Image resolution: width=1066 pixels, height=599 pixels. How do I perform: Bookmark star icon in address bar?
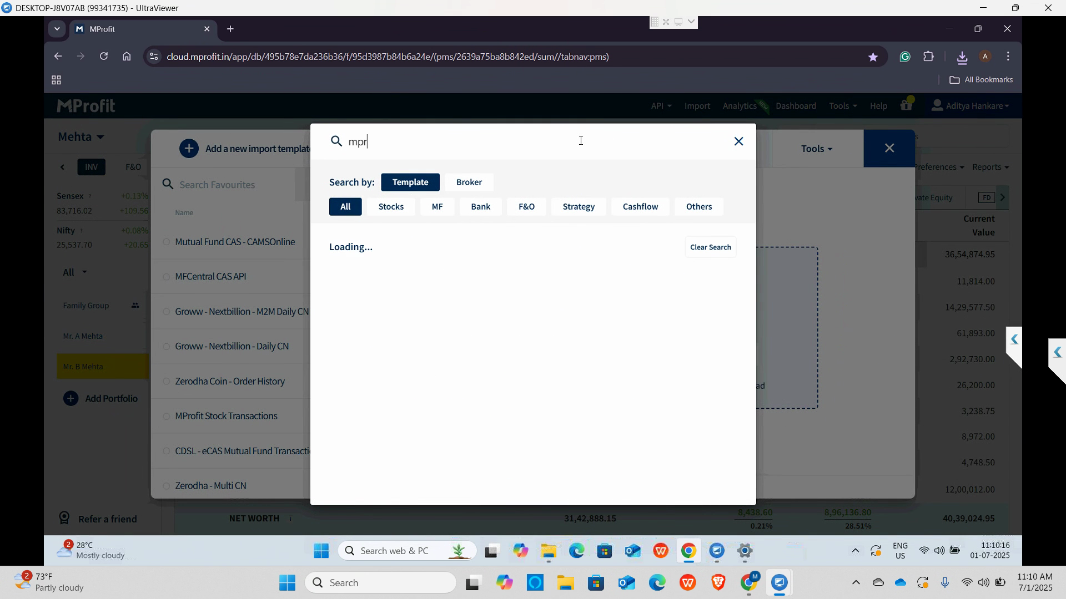coord(873,57)
